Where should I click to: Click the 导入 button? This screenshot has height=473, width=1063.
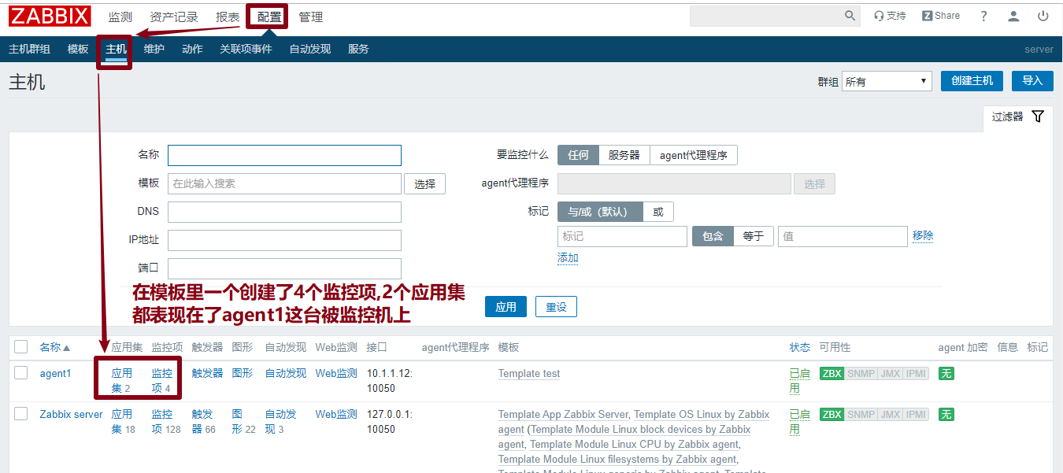pyautogui.click(x=1032, y=80)
